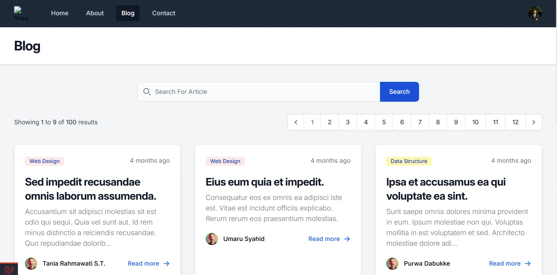
Task: Go to page 11
Action: point(496,122)
